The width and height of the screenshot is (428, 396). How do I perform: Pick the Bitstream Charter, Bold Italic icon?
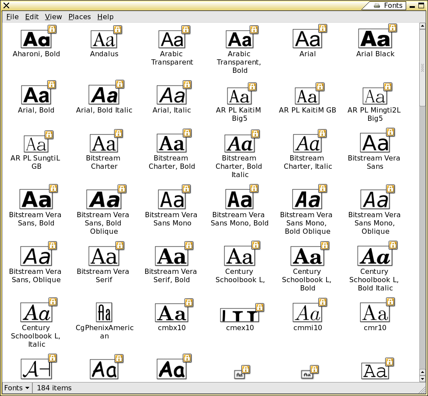pyautogui.click(x=240, y=143)
